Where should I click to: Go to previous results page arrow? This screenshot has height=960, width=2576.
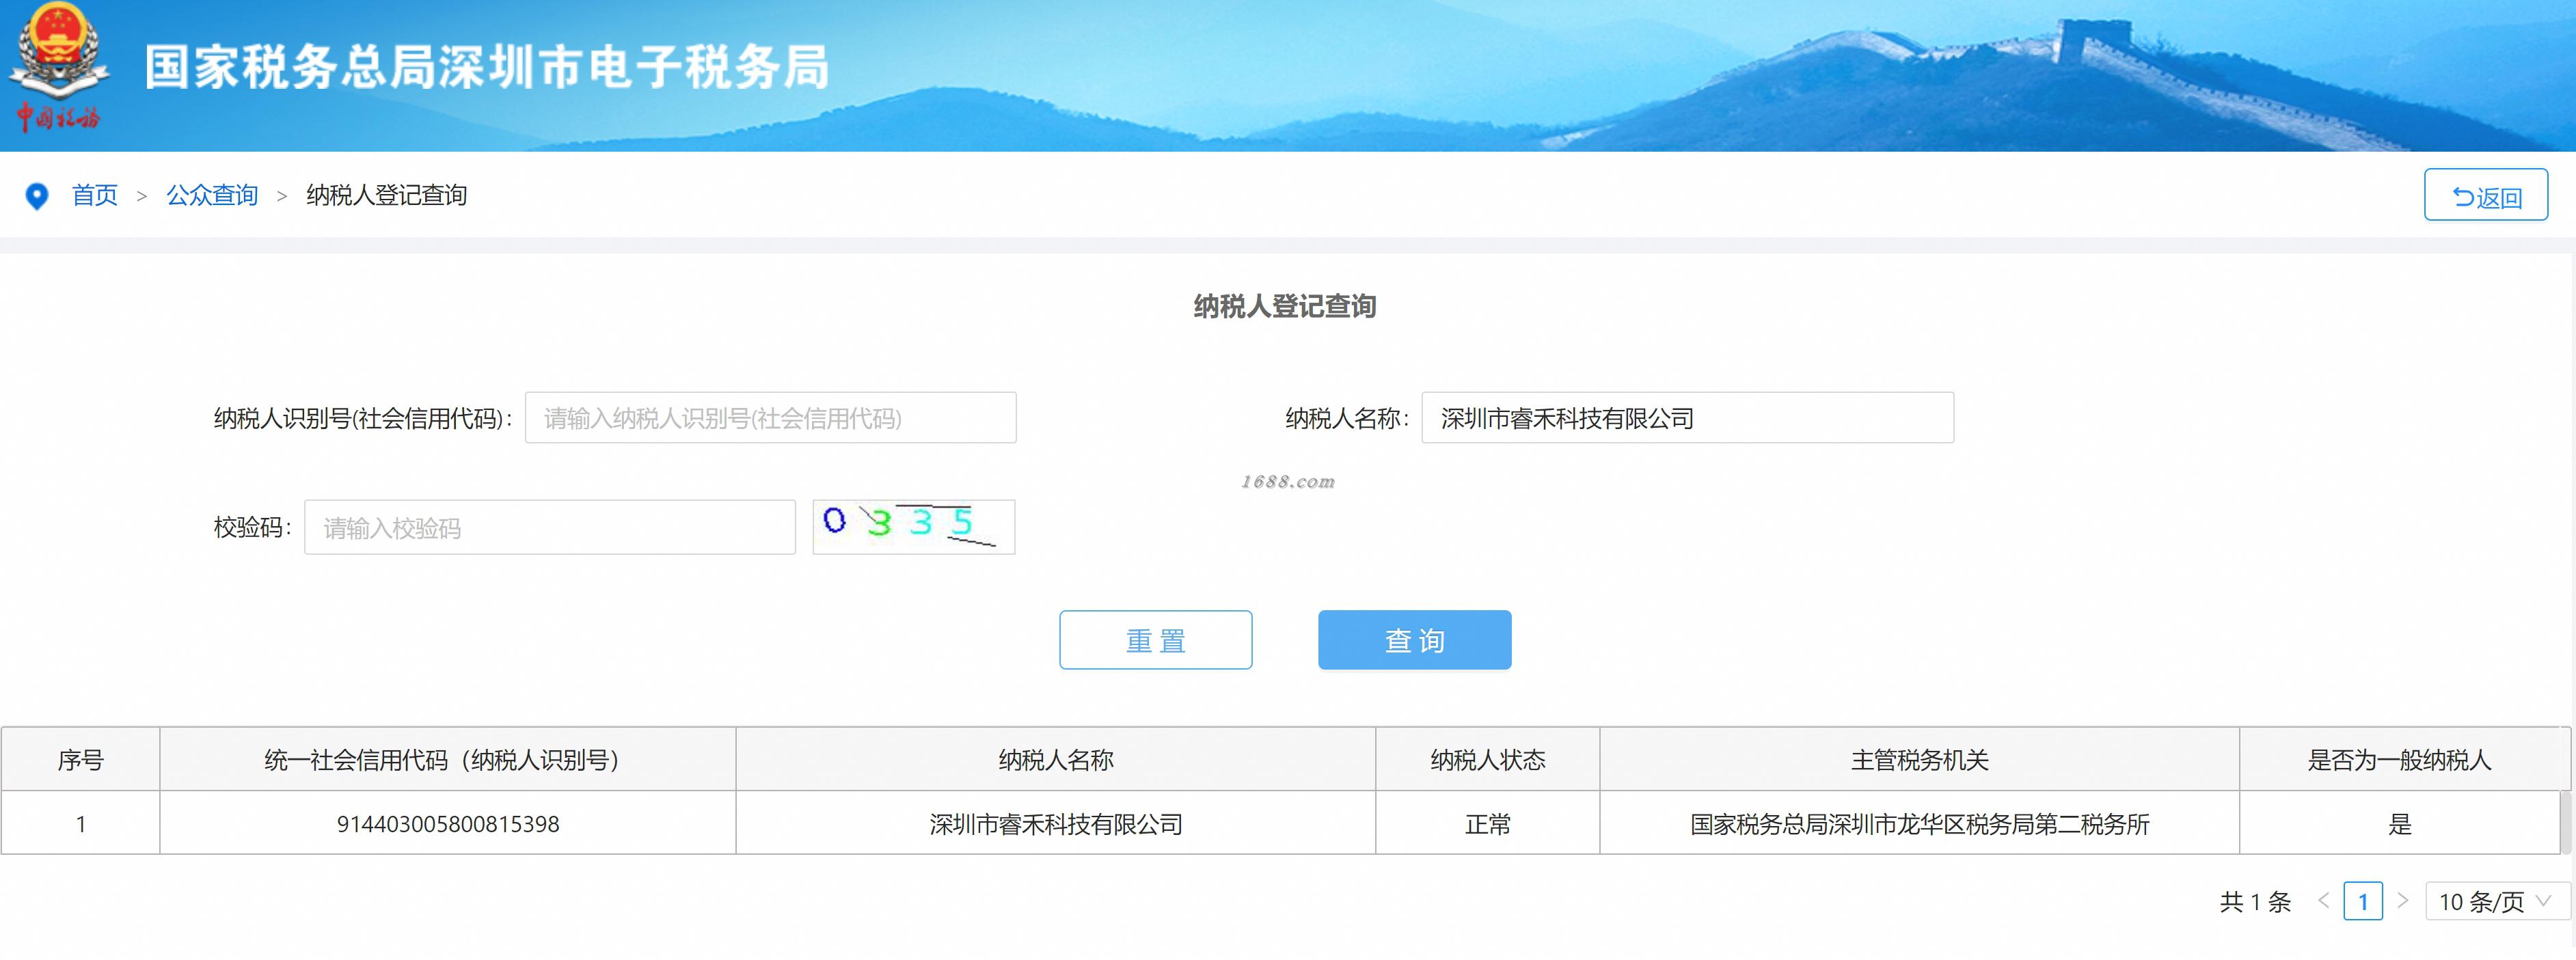tap(2324, 901)
